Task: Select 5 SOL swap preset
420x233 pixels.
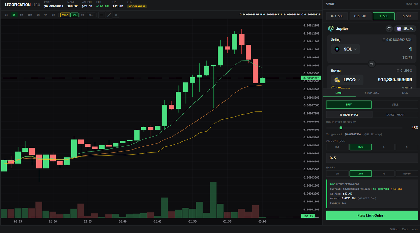Action: pos(407,16)
